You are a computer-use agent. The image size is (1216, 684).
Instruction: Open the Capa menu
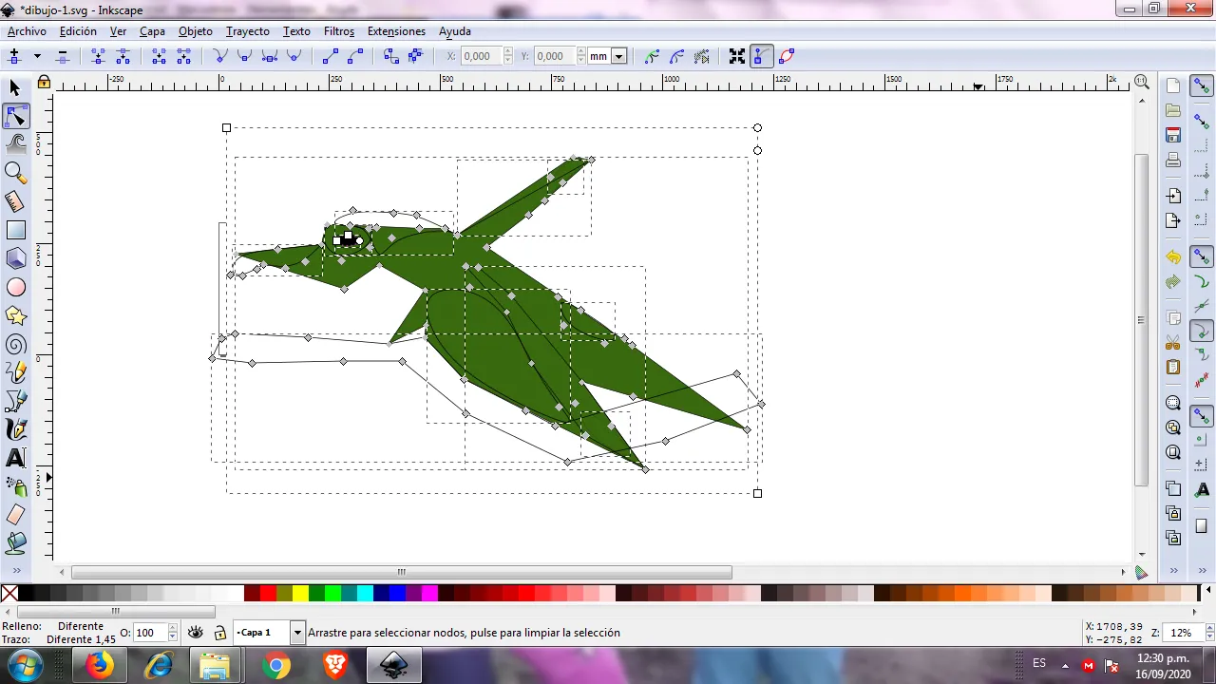click(152, 31)
